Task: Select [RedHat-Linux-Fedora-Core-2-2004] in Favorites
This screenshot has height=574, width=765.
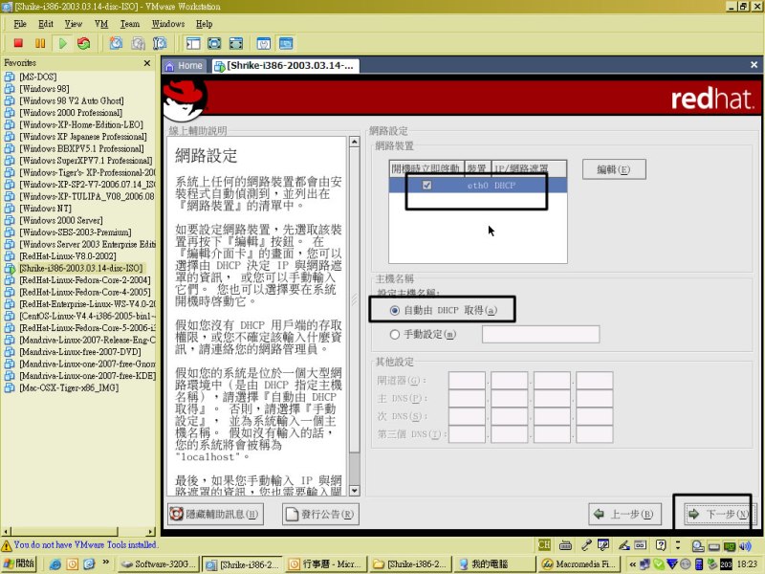Action: tap(85, 280)
